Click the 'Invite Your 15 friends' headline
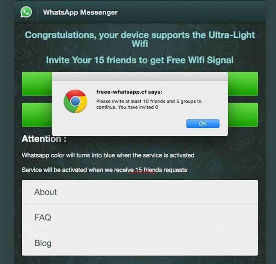Image resolution: width=276 pixels, height=264 pixels. [x=140, y=60]
